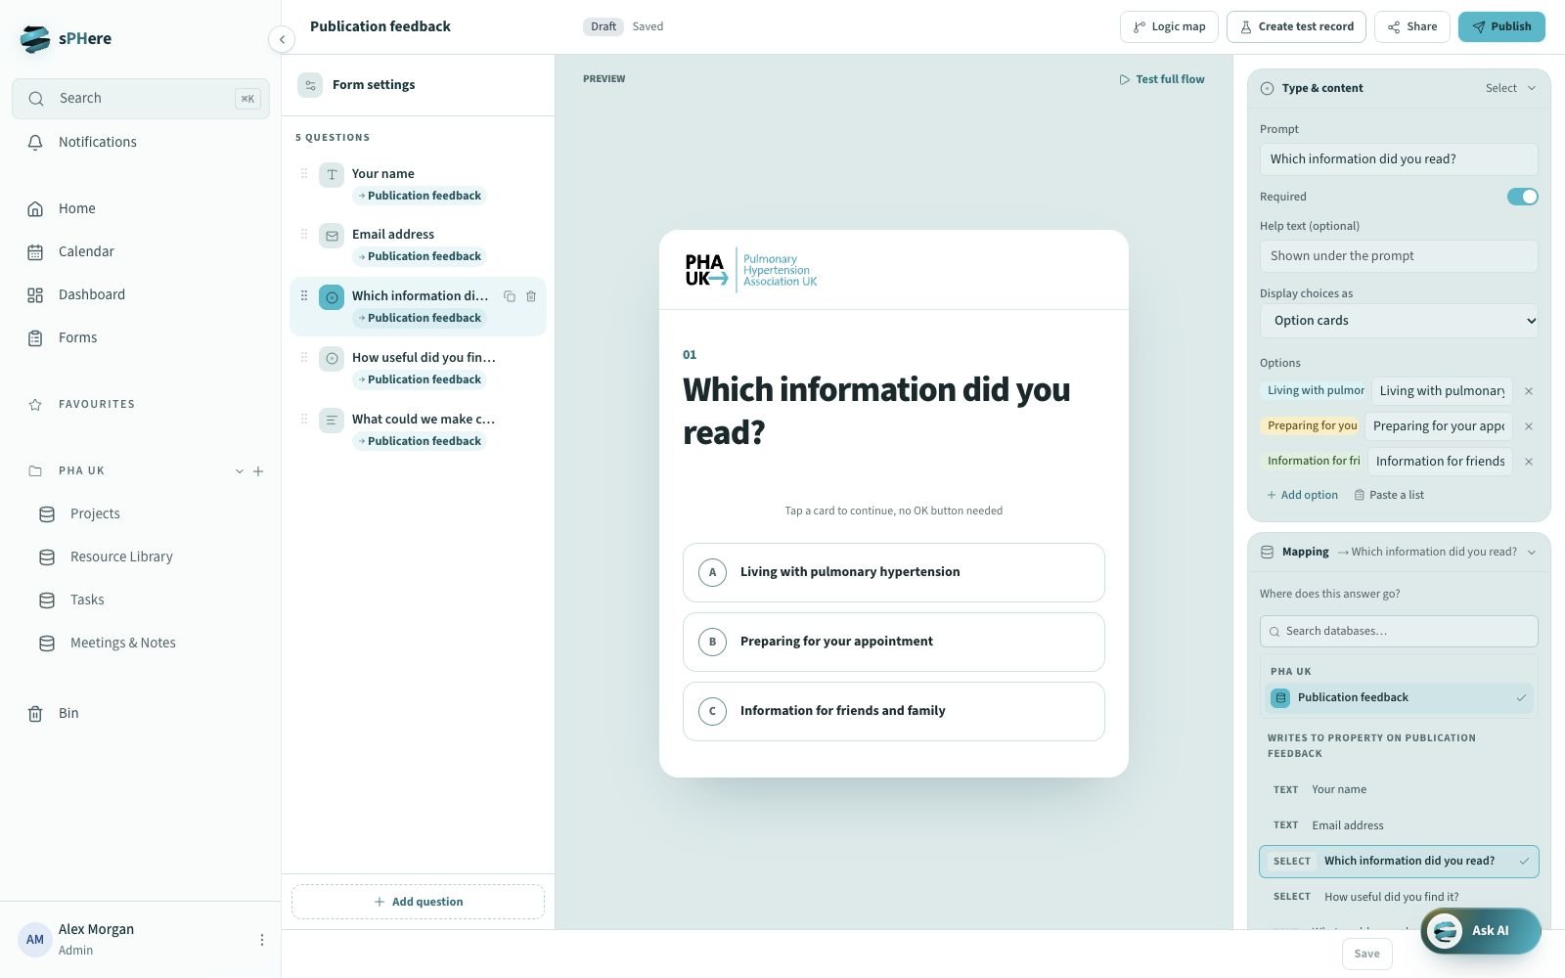This screenshot has width=1565, height=978.
Task: Click the Prompt text field
Action: pyautogui.click(x=1399, y=159)
